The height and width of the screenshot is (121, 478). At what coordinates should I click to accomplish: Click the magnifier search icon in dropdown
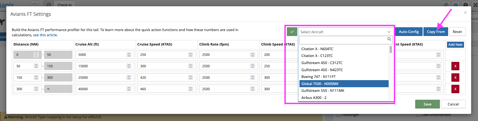click(x=389, y=39)
